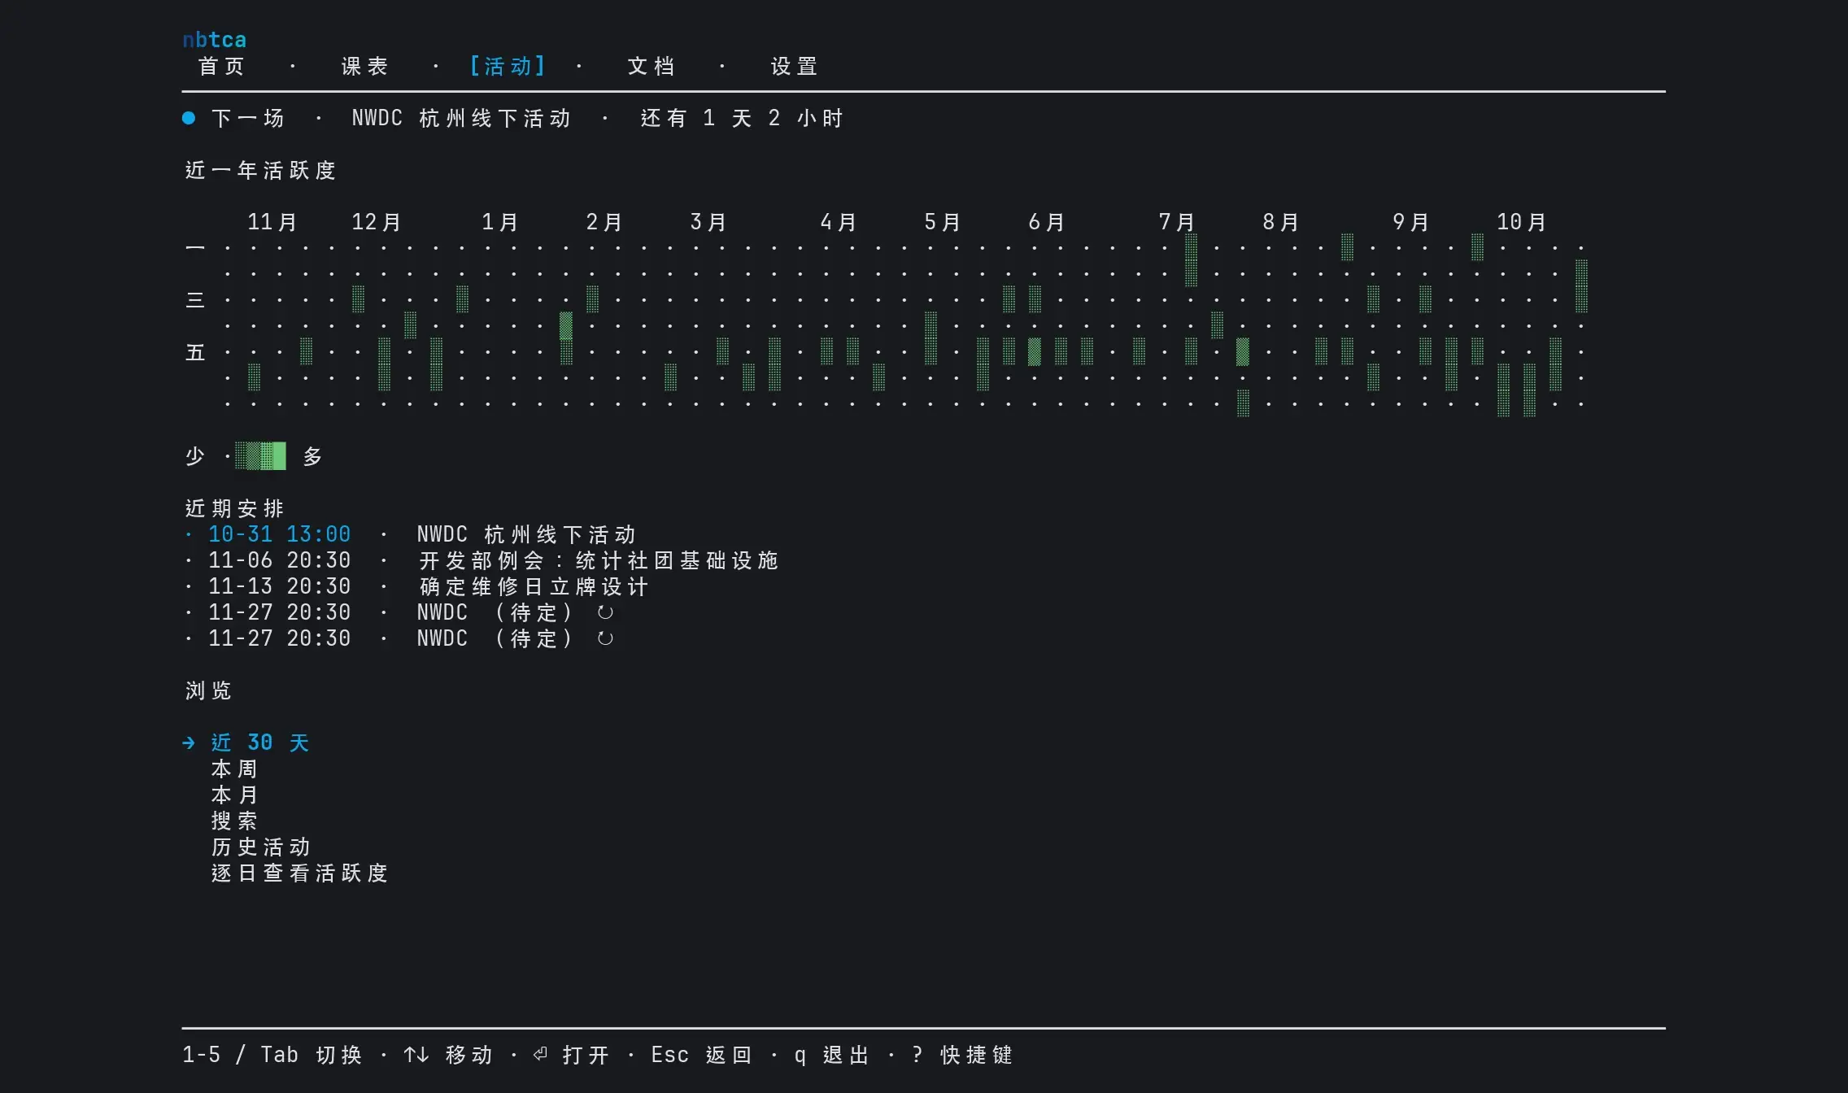Click the blue dot next-event indicator

[x=189, y=118]
